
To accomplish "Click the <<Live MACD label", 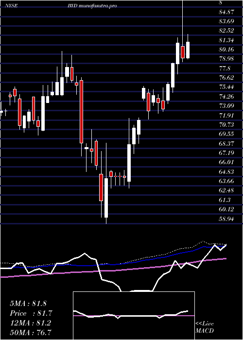I will pos(205,327).
